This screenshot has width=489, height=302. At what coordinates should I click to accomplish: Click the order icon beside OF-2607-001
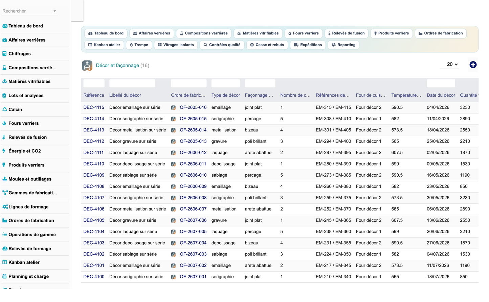pyautogui.click(x=173, y=277)
